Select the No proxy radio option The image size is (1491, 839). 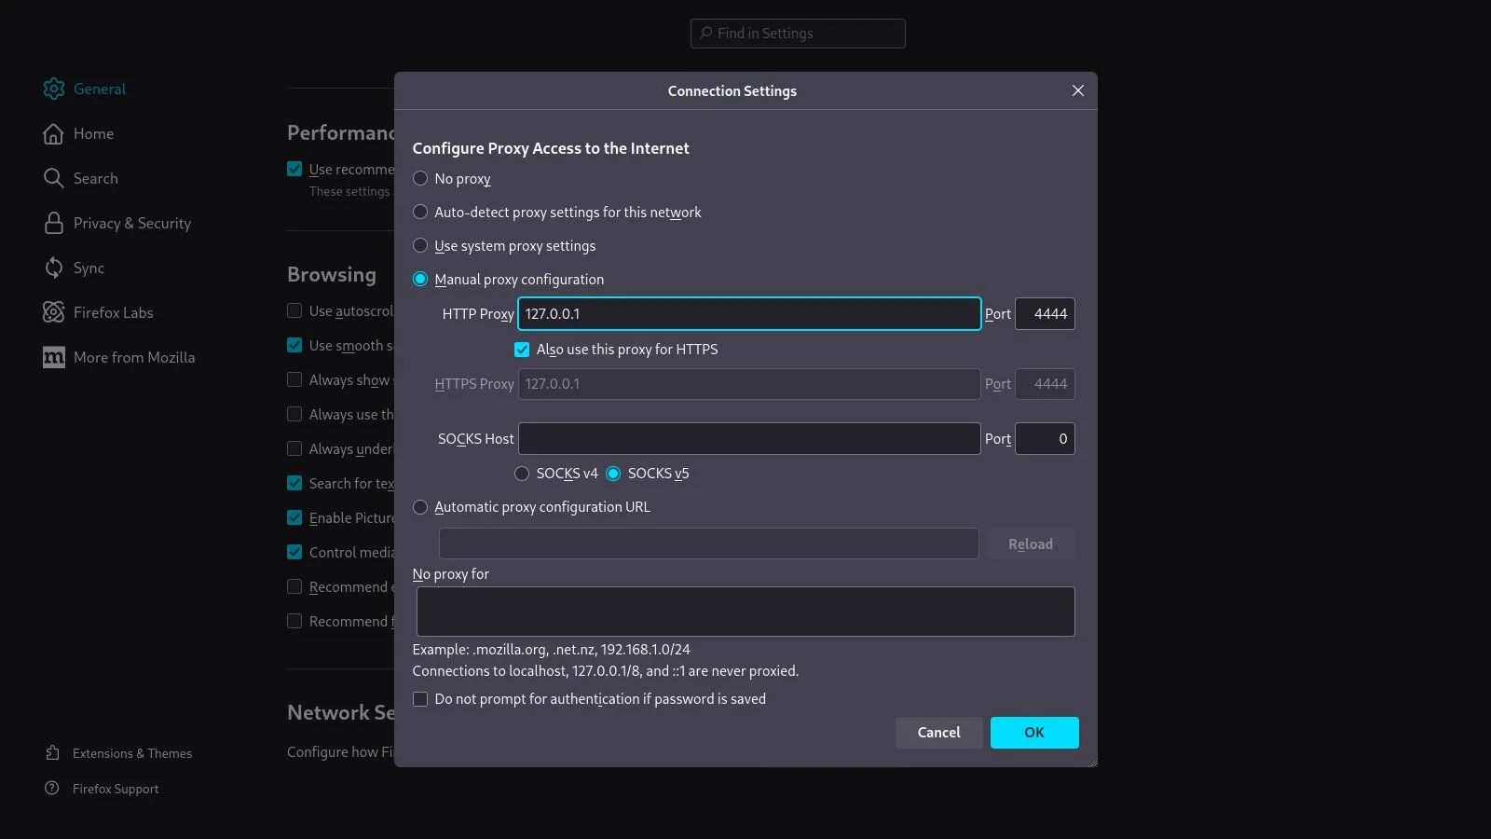[420, 178]
